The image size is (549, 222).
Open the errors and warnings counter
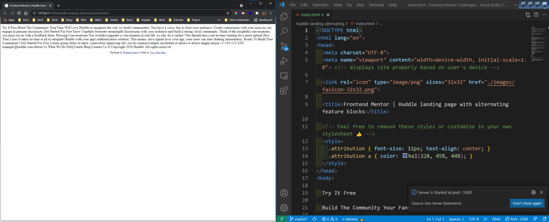(x=329, y=219)
